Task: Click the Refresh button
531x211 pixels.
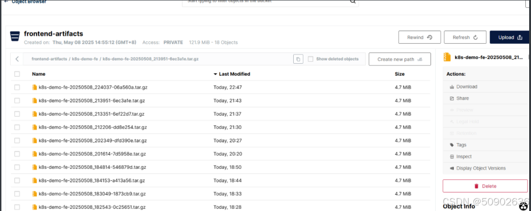Action: pos(465,37)
